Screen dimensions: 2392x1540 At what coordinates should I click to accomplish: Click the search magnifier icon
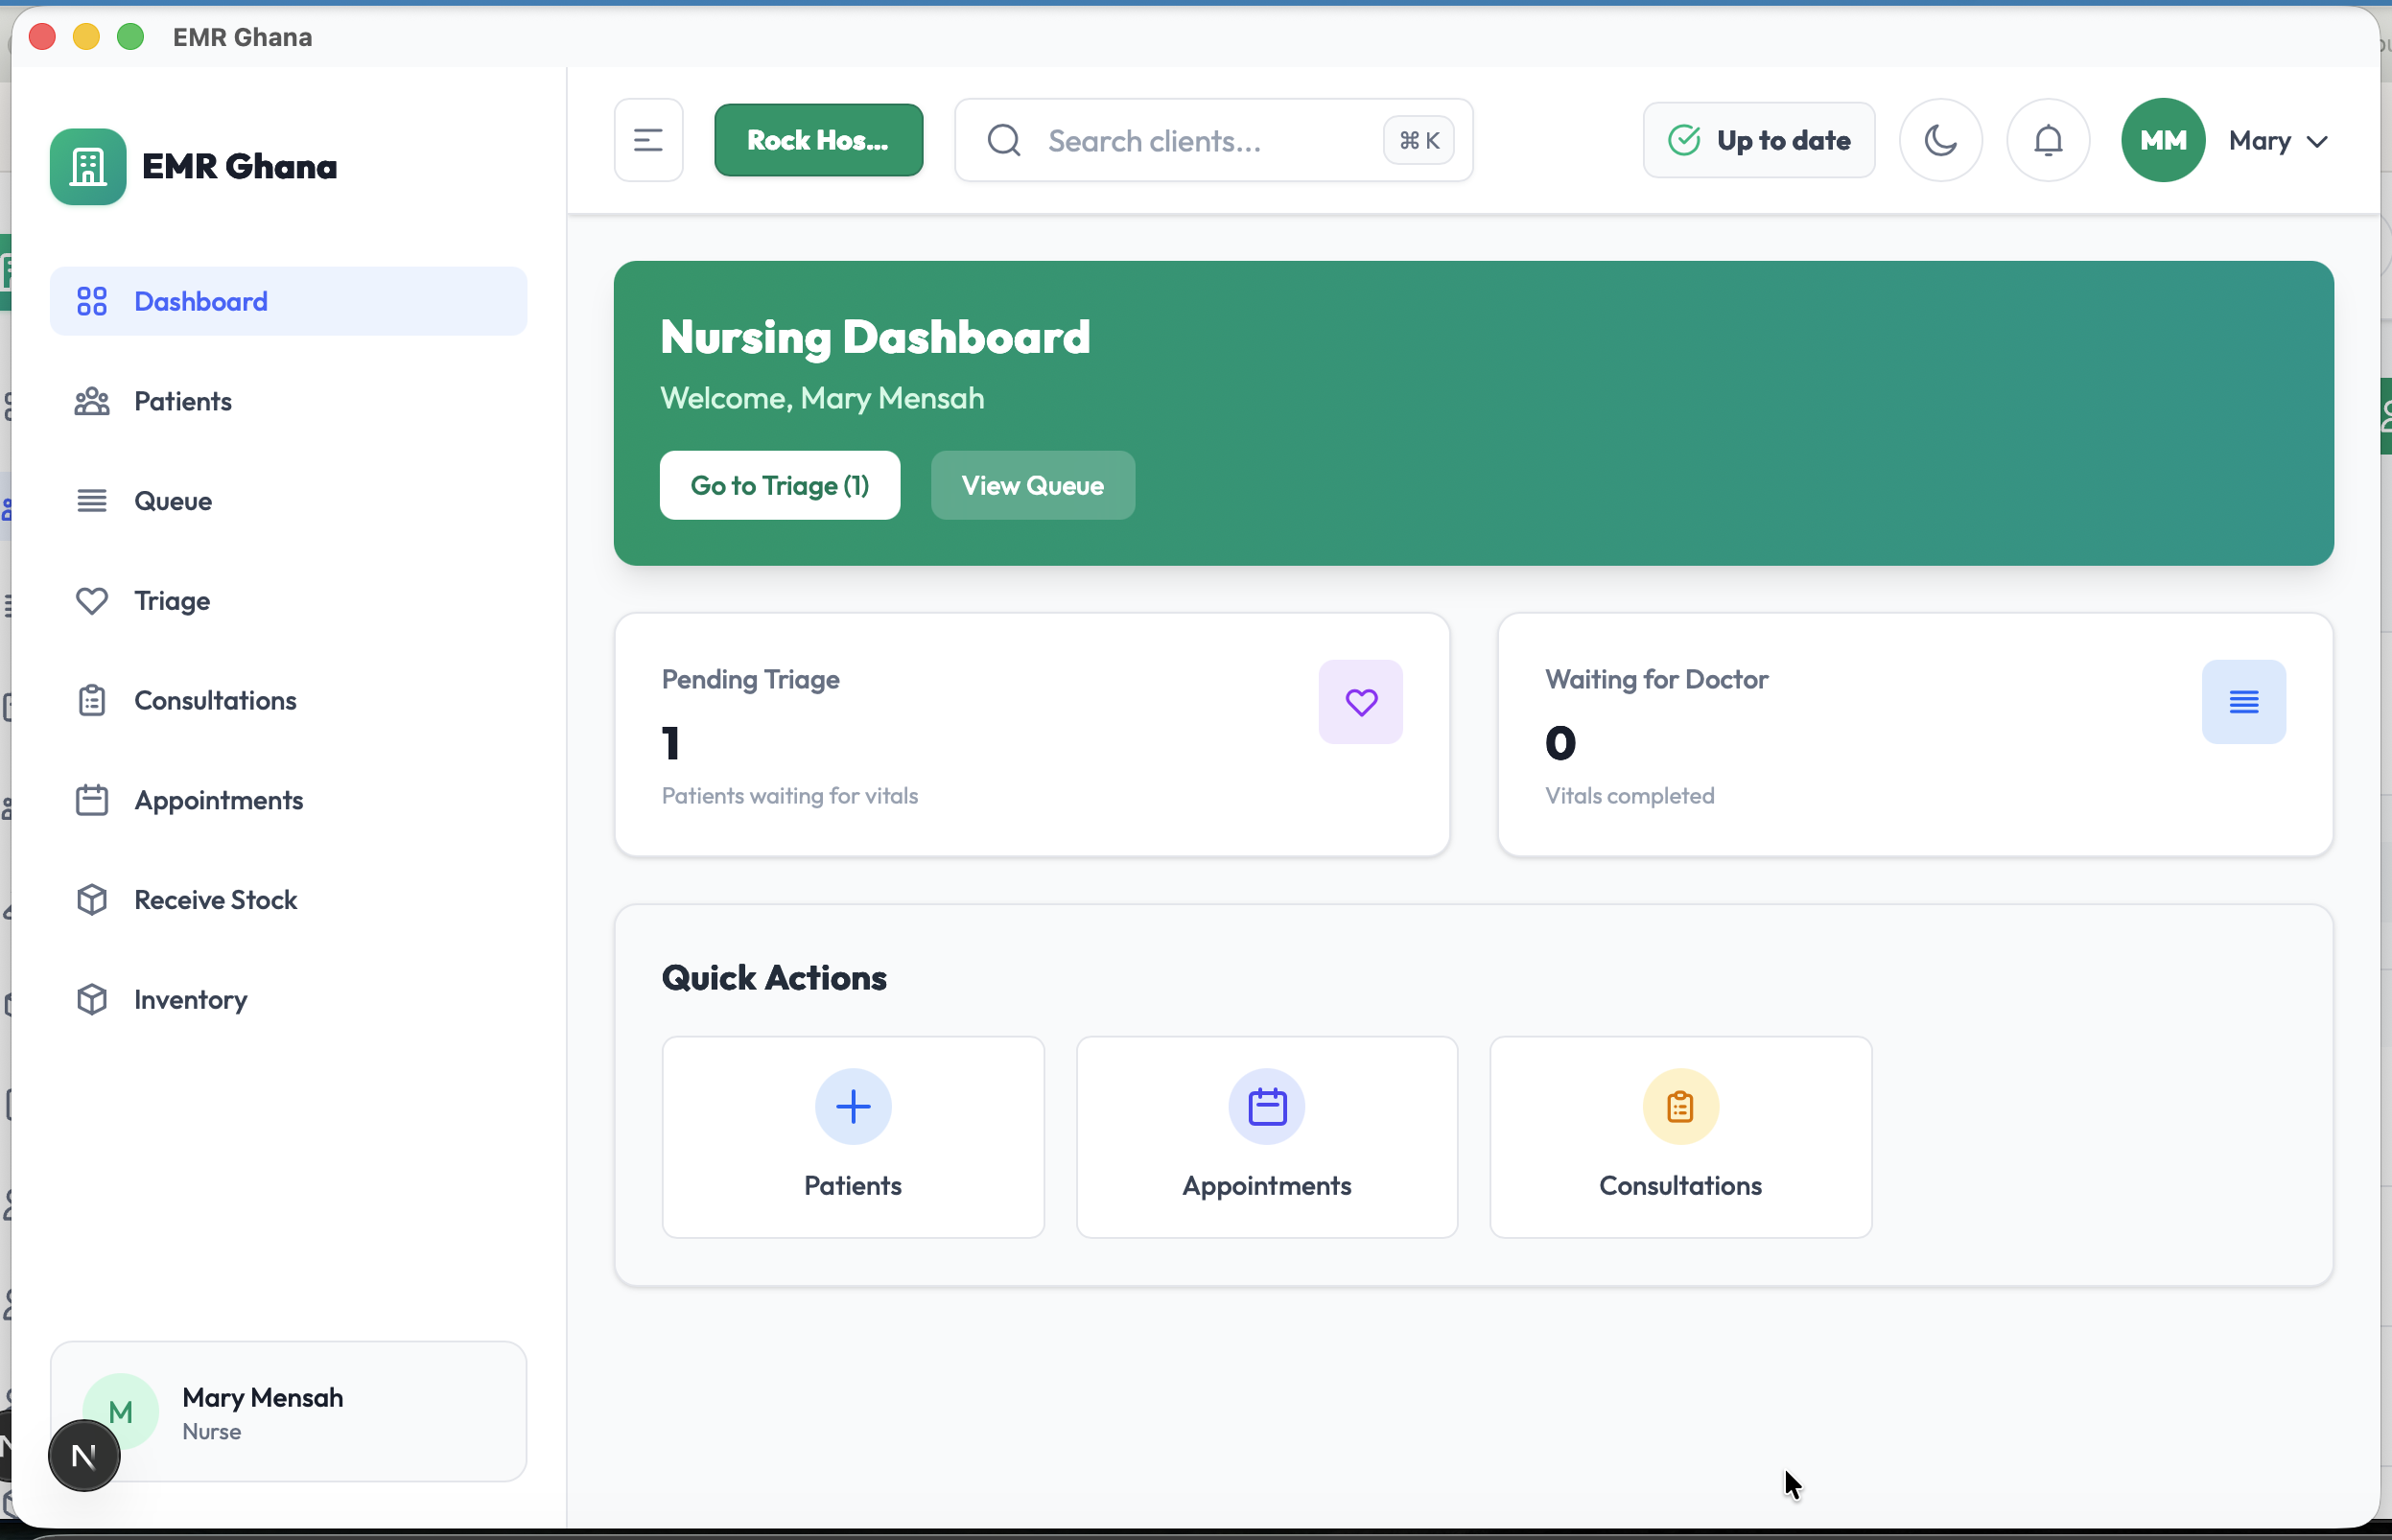[1004, 140]
